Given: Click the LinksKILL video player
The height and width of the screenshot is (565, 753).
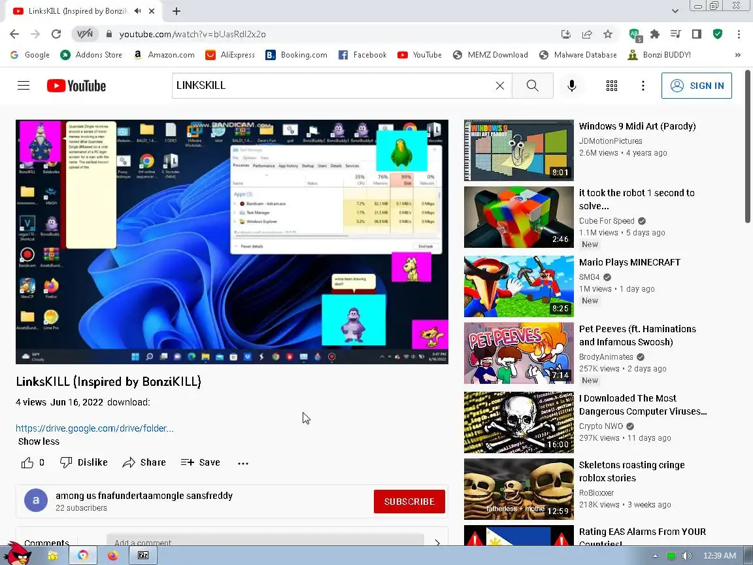Looking at the screenshot, I should (232, 242).
